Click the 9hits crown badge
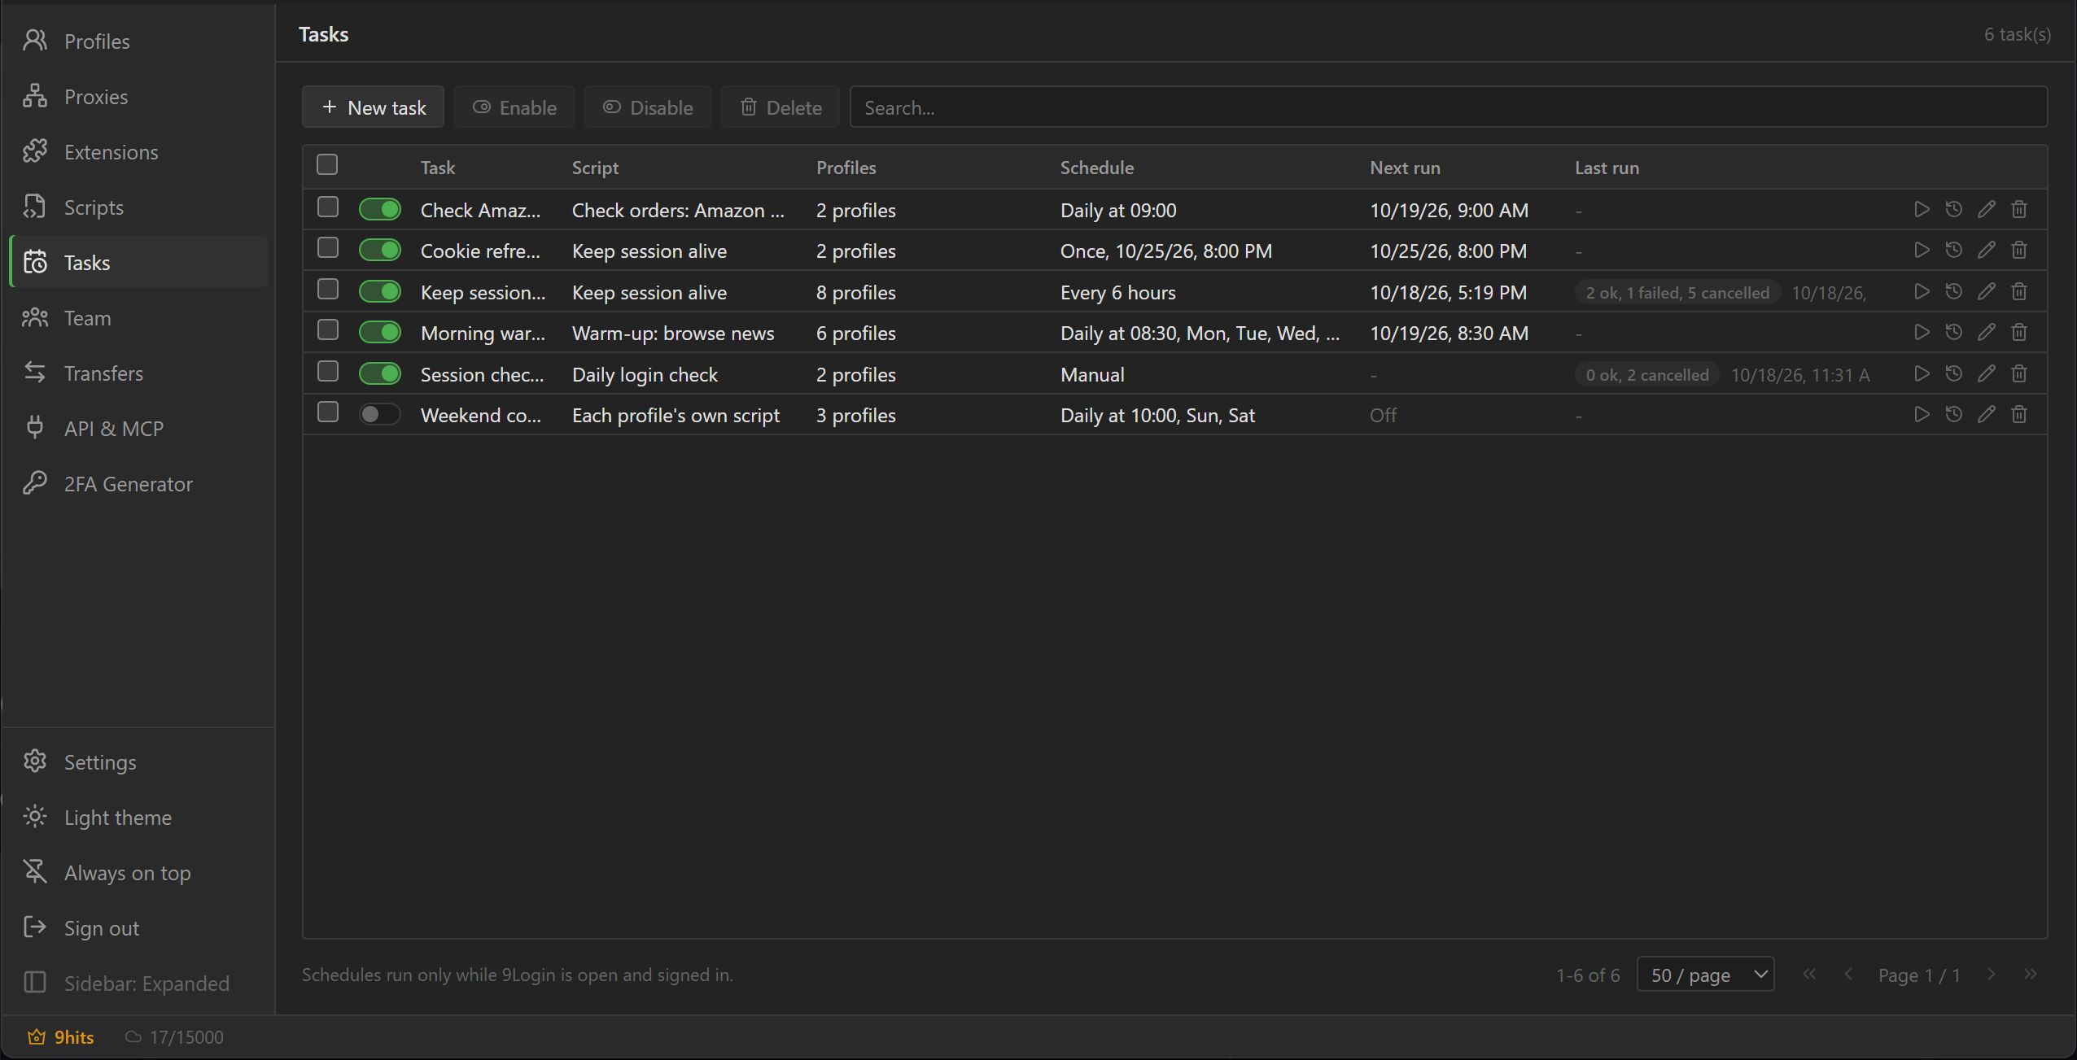The image size is (2077, 1060). pos(61,1037)
